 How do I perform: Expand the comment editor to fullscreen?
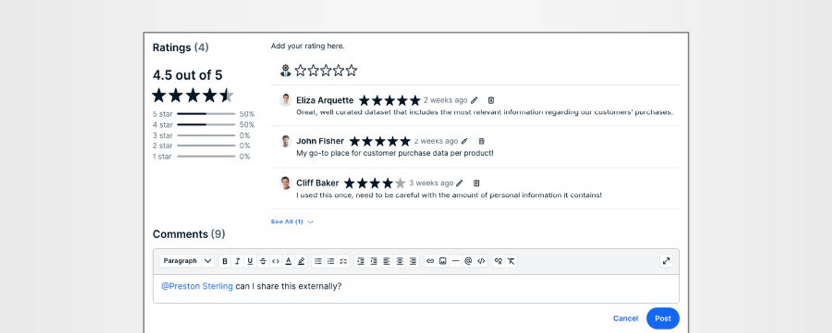tap(666, 261)
